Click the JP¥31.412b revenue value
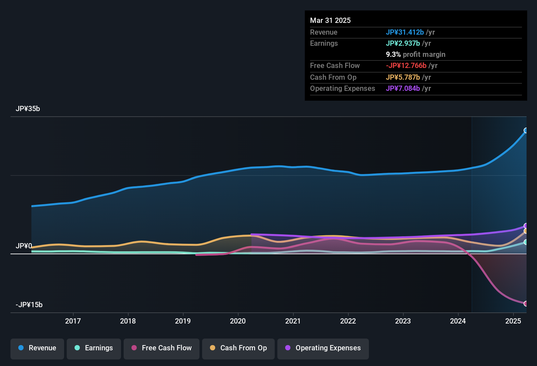 [405, 32]
